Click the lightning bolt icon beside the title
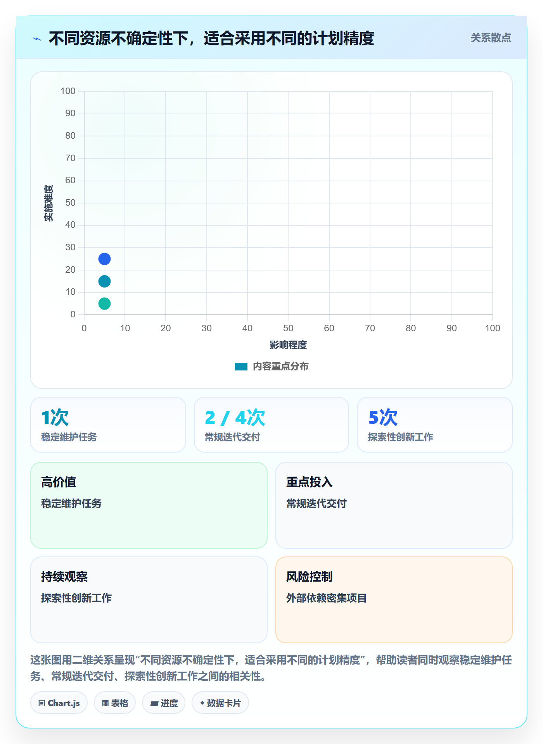The height and width of the screenshot is (744, 543). 37,39
